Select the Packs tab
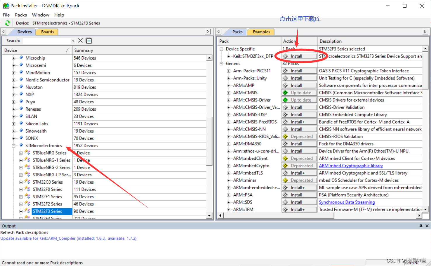This screenshot has width=431, height=266. pyautogui.click(x=237, y=32)
